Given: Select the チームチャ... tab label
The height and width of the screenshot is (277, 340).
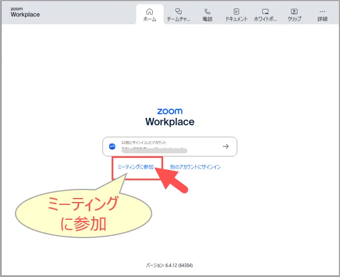Looking at the screenshot, I should coord(179,19).
